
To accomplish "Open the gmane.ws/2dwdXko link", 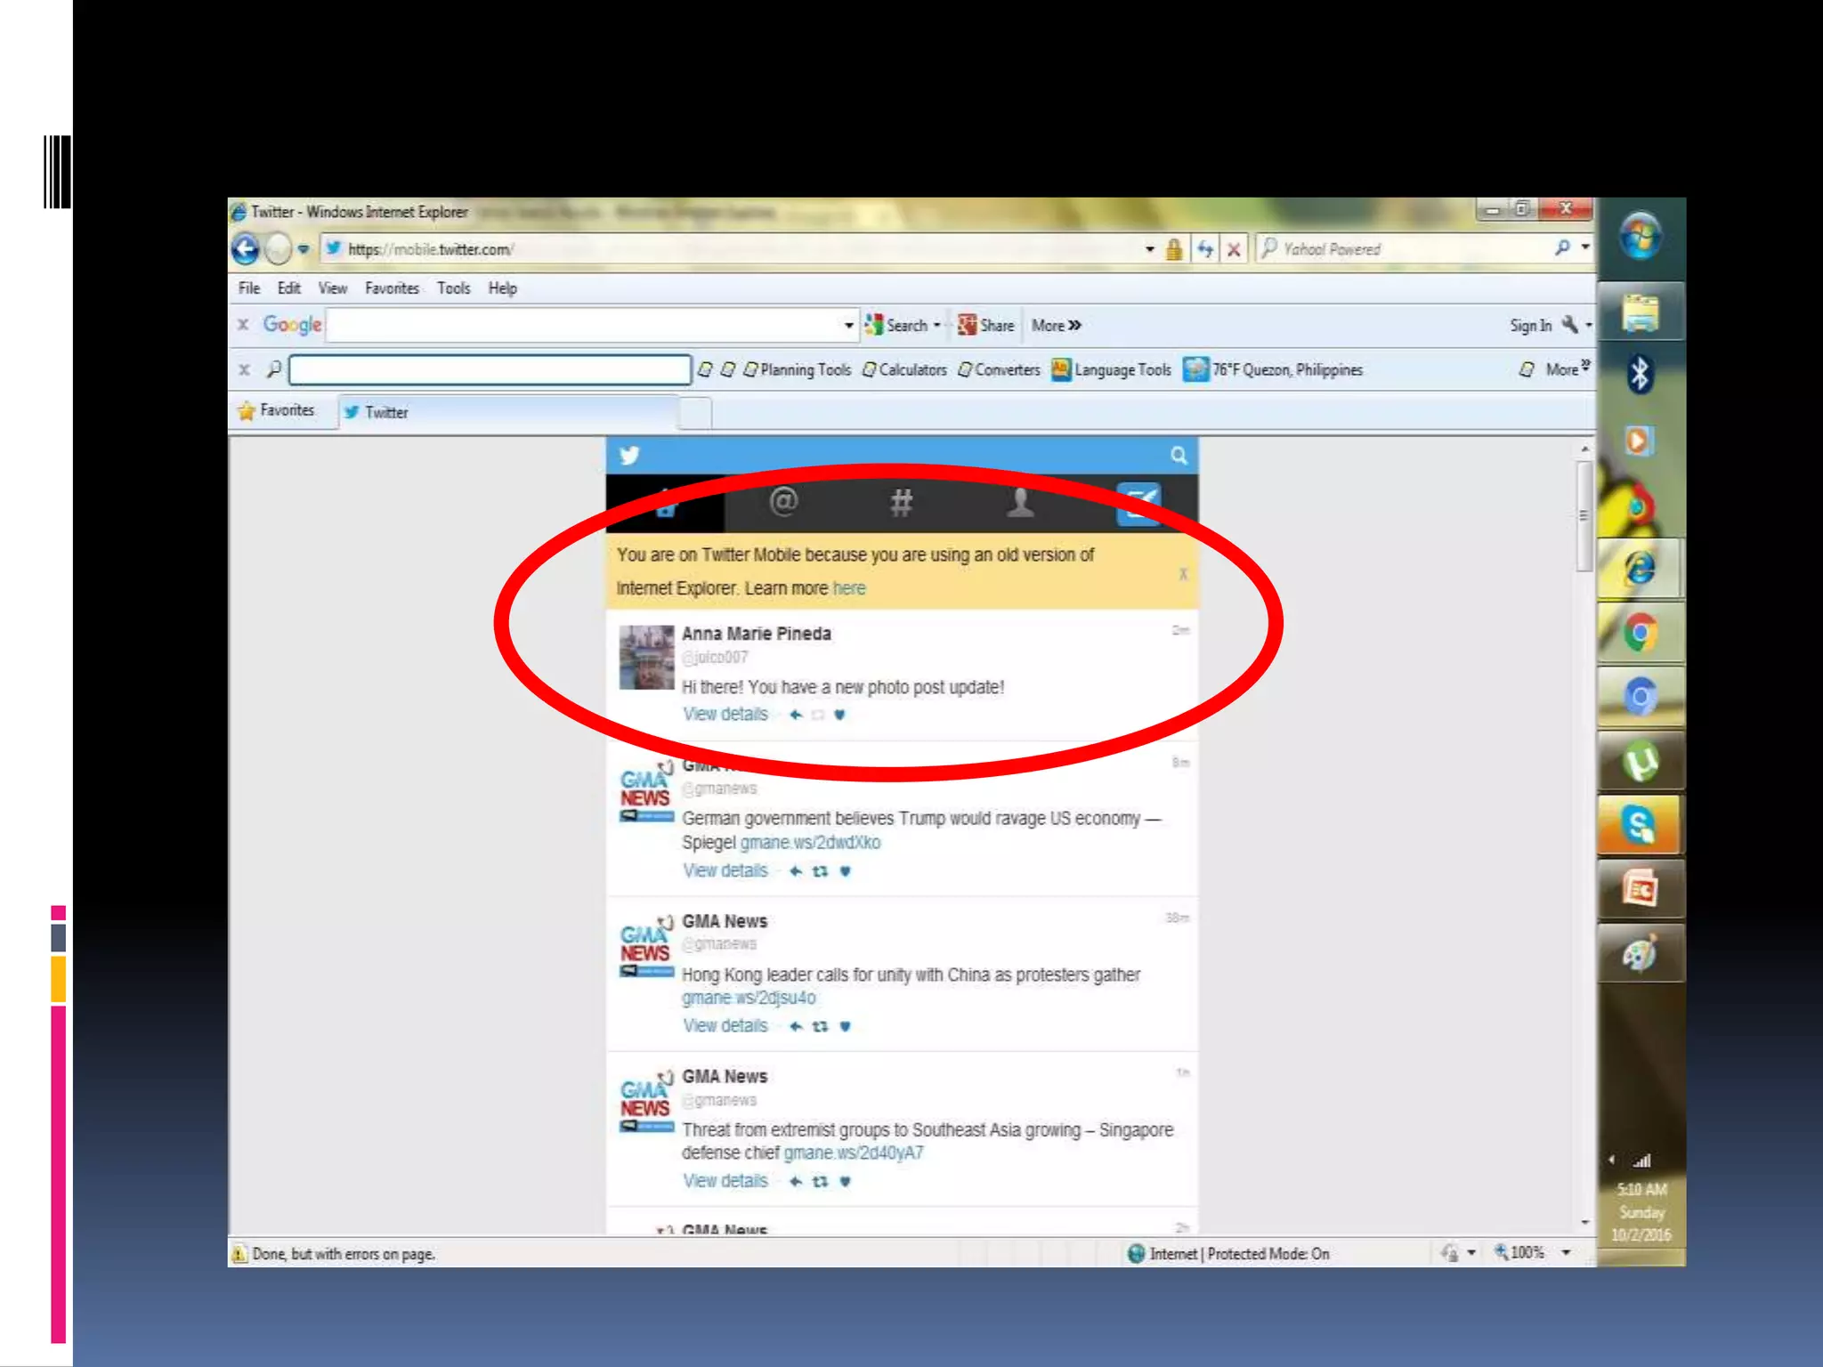I will (810, 843).
